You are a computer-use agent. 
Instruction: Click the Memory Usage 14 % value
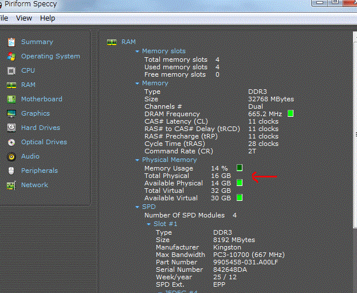point(219,168)
